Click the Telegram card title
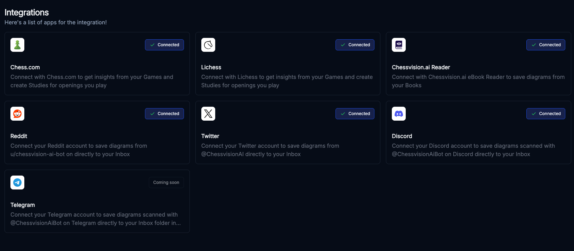The width and height of the screenshot is (574, 251). tap(23, 205)
